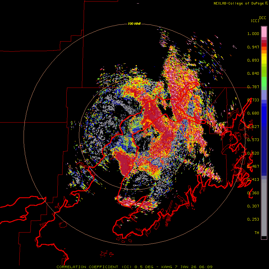Click the 0.467 value on the scale
This screenshot has width=269, height=269.
coord(253,166)
